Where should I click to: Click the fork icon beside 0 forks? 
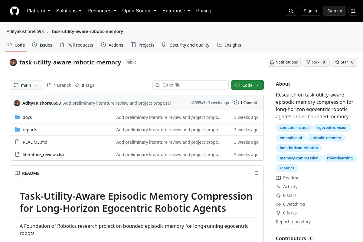click(x=278, y=213)
